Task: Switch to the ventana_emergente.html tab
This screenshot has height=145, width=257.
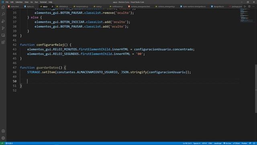Action: coord(140,6)
